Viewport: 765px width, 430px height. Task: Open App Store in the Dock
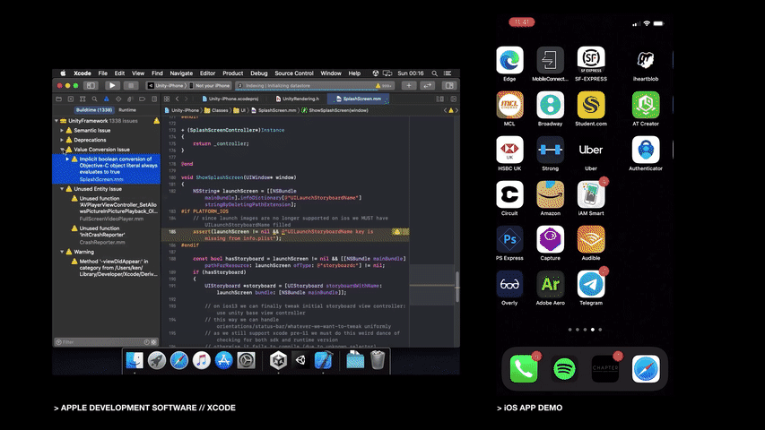(x=223, y=360)
